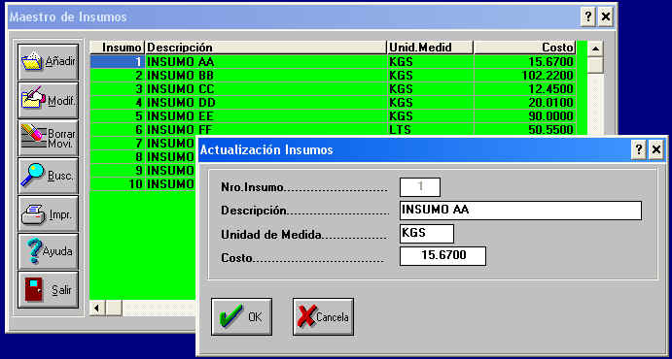
Task: Select the row INSUMO FF
Action: [333, 130]
